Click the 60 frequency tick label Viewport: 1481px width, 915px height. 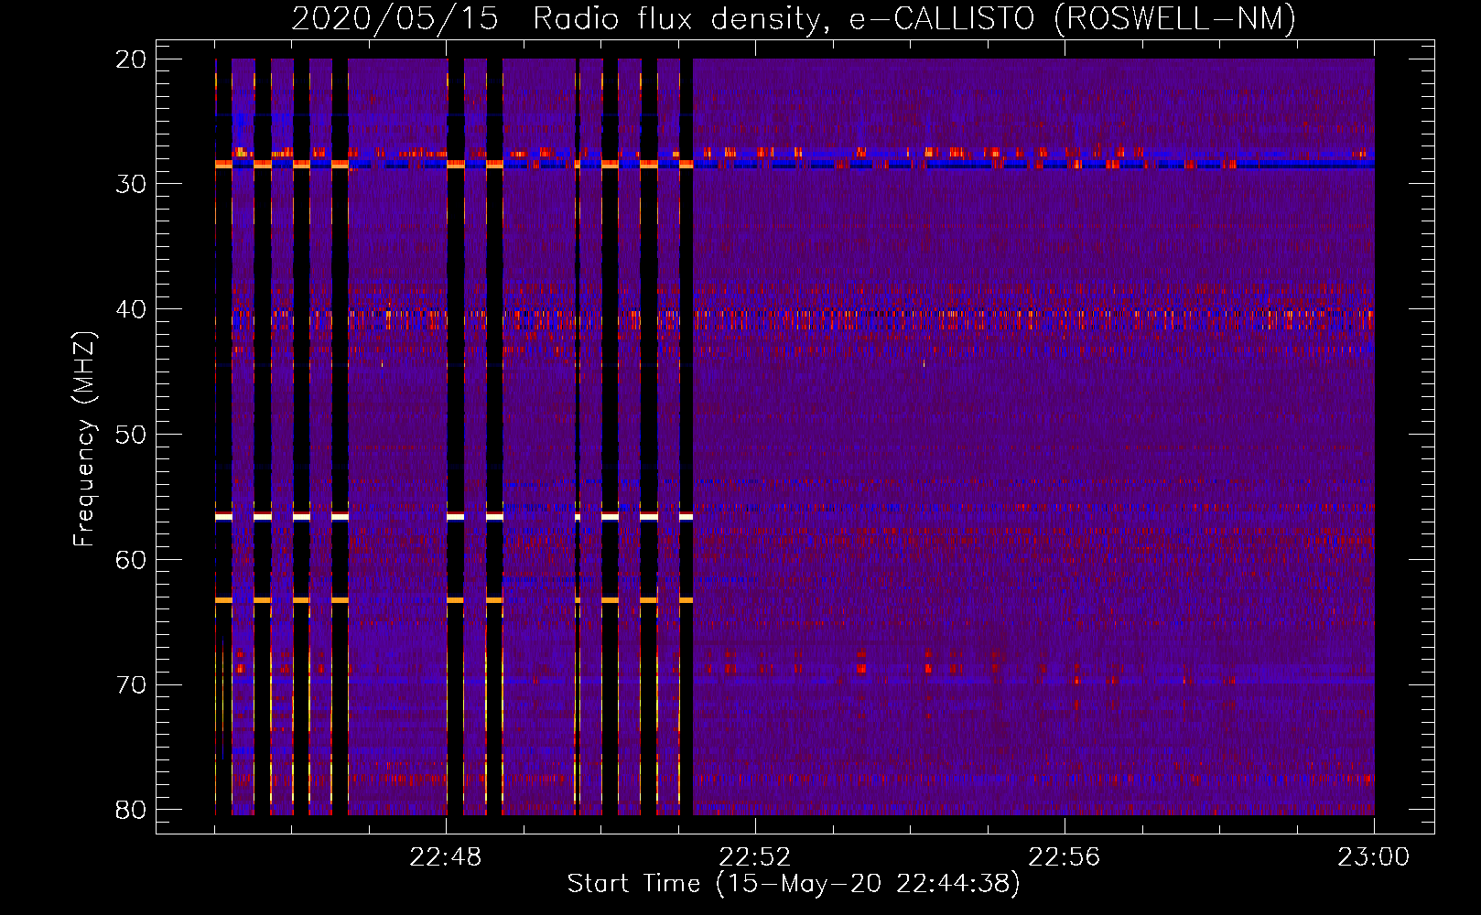132,560
